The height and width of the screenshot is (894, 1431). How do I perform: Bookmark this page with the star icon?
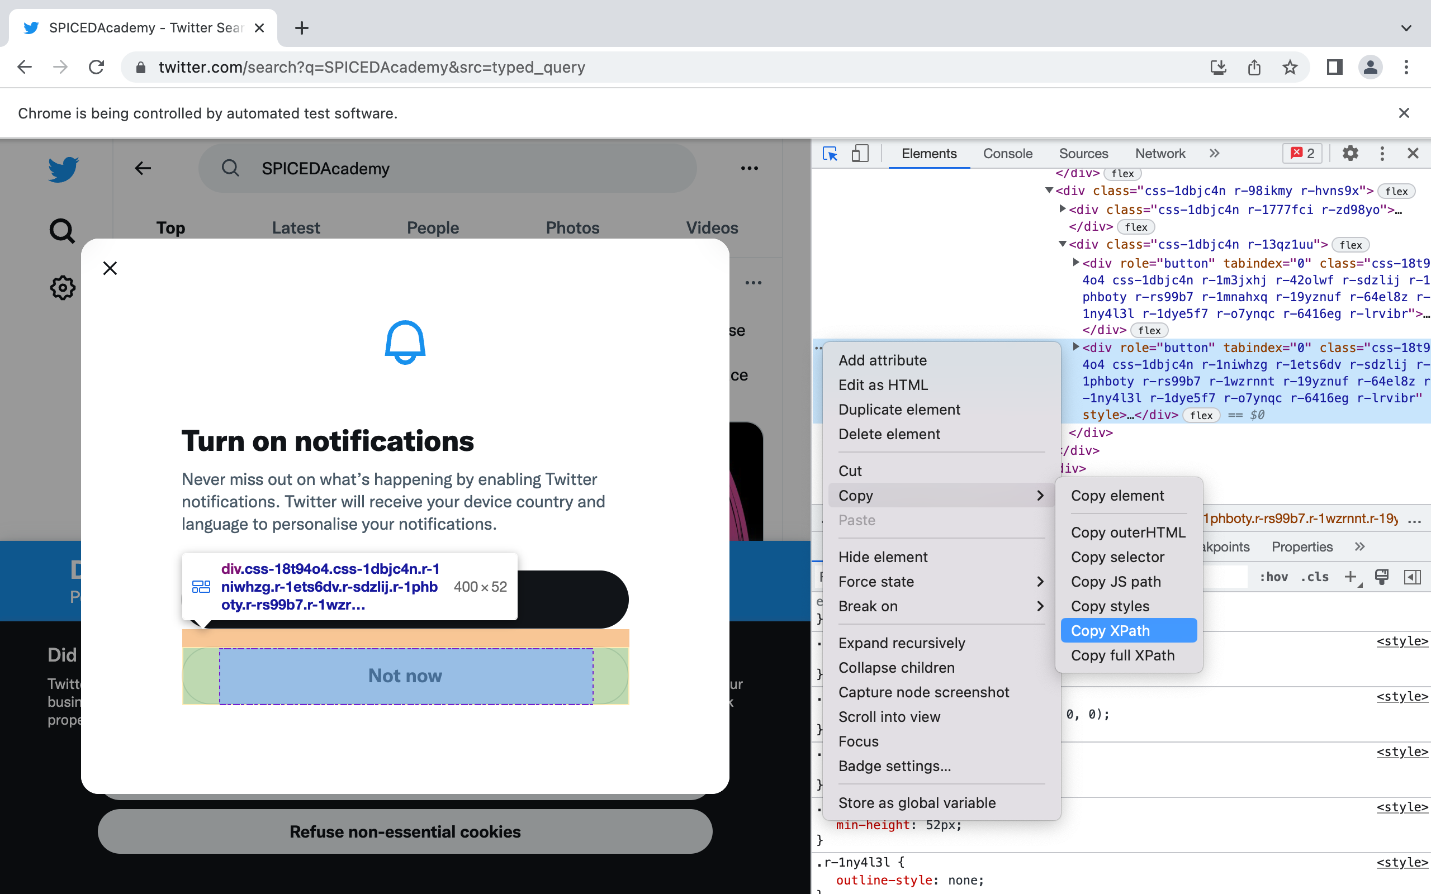pyautogui.click(x=1290, y=68)
